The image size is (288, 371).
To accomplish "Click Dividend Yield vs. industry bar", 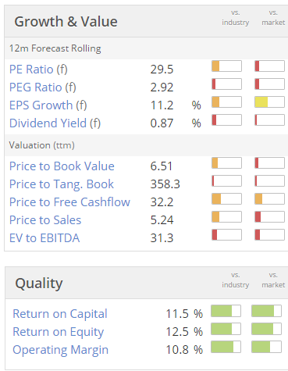I will coord(226,120).
